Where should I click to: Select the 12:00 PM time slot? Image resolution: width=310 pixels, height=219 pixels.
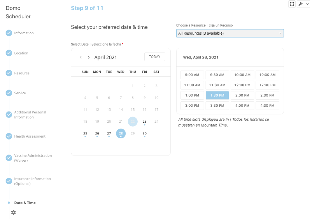tap(242, 85)
